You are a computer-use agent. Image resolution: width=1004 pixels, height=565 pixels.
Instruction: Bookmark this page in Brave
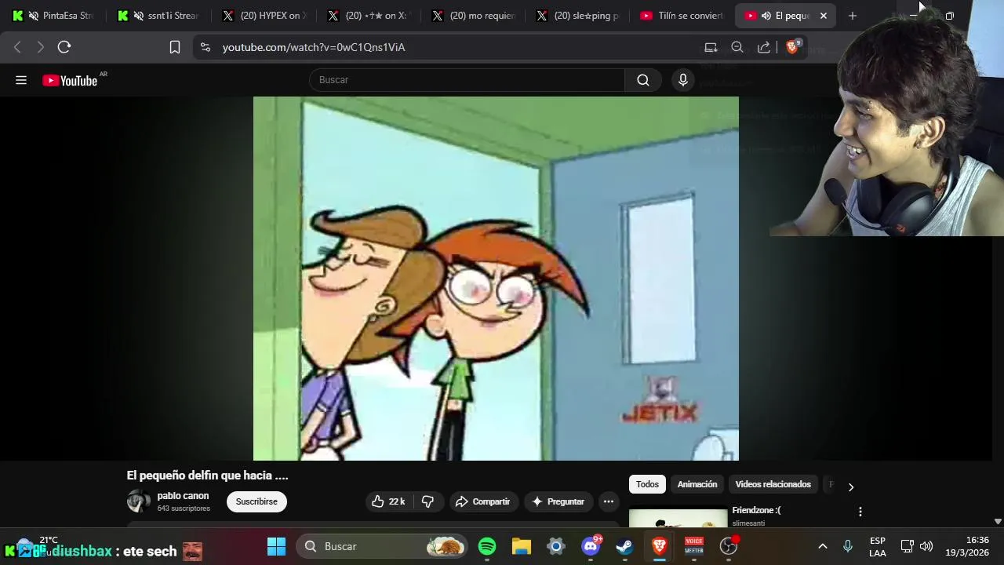pos(175,47)
